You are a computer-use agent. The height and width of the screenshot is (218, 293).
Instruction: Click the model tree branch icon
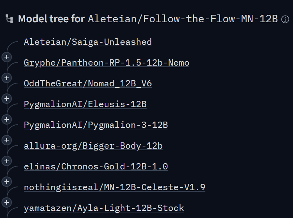(9, 19)
